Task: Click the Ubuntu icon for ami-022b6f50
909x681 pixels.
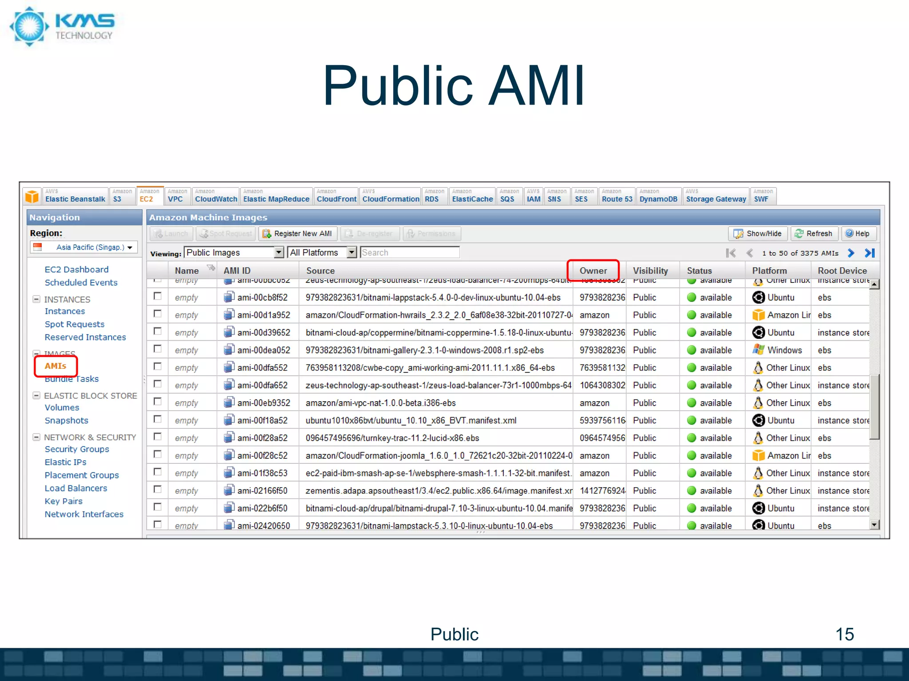Action: pos(759,508)
